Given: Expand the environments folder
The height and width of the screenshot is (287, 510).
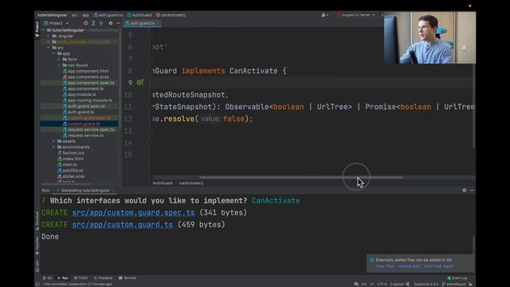Looking at the screenshot, I should click(53, 147).
